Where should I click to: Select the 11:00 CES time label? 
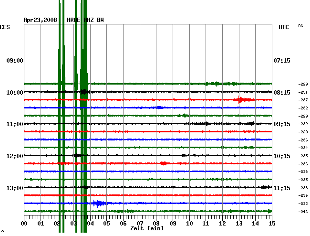15,124
